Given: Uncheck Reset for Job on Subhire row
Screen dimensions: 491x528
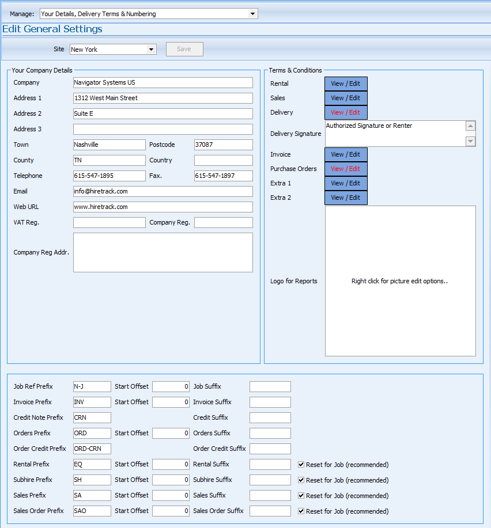Looking at the screenshot, I should (301, 480).
